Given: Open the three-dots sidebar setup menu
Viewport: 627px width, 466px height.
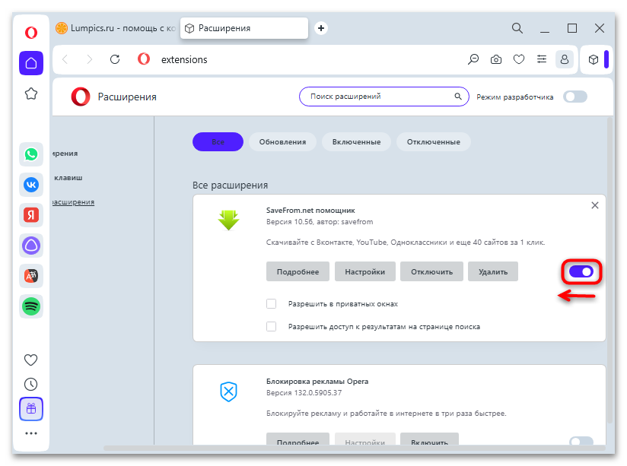Looking at the screenshot, I should point(30,433).
